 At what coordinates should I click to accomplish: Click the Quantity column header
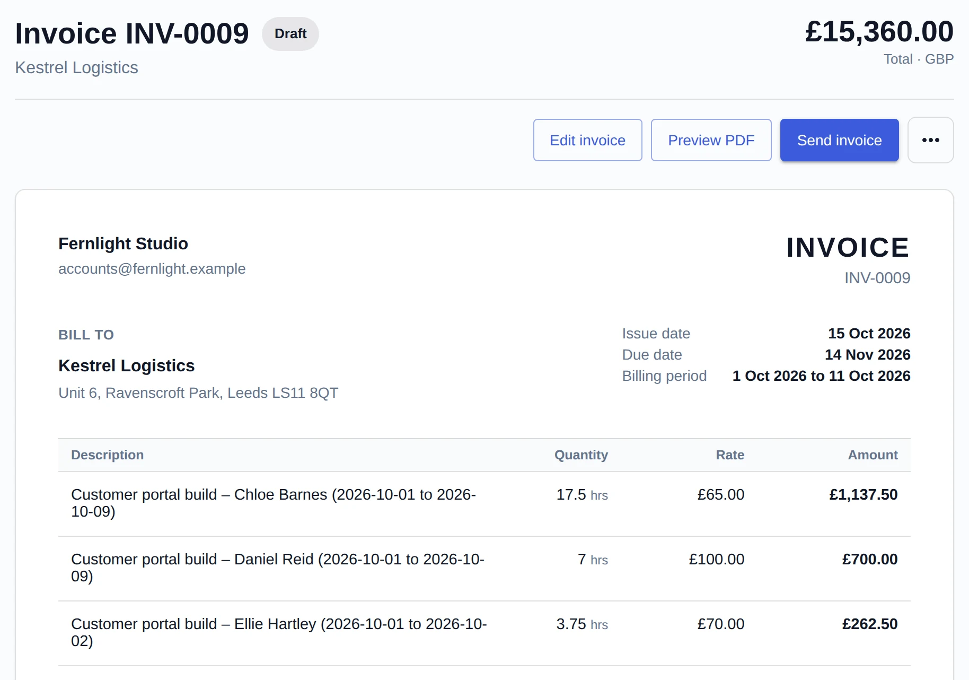point(581,455)
